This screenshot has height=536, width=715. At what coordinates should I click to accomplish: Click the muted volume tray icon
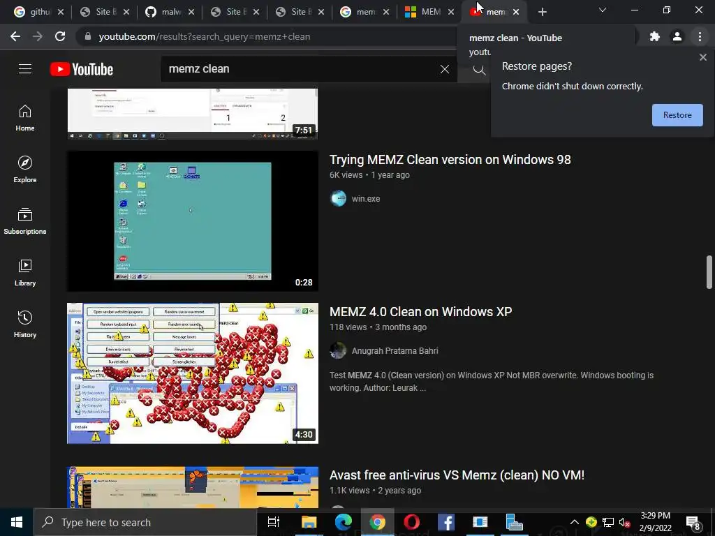click(x=624, y=522)
